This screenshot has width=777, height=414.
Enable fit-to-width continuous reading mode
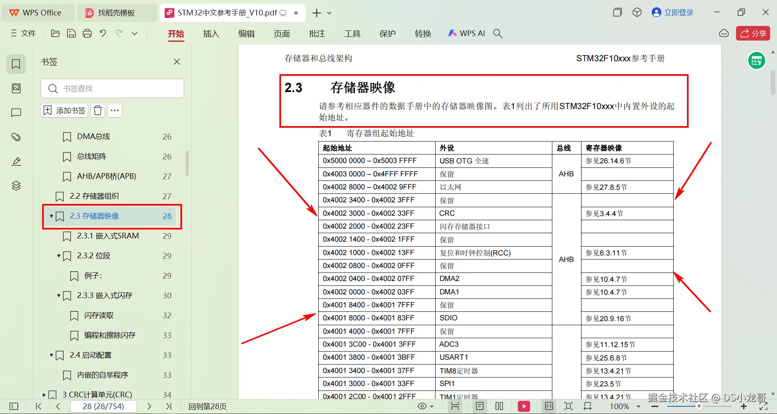[455, 406]
